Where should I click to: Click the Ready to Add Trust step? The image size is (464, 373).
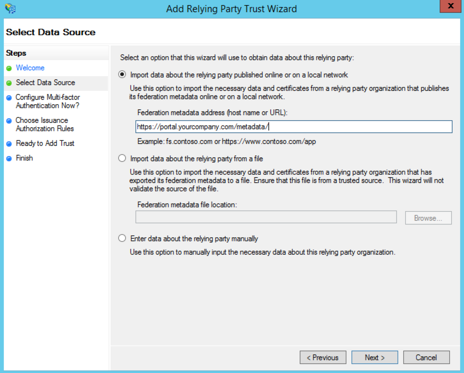tap(45, 144)
